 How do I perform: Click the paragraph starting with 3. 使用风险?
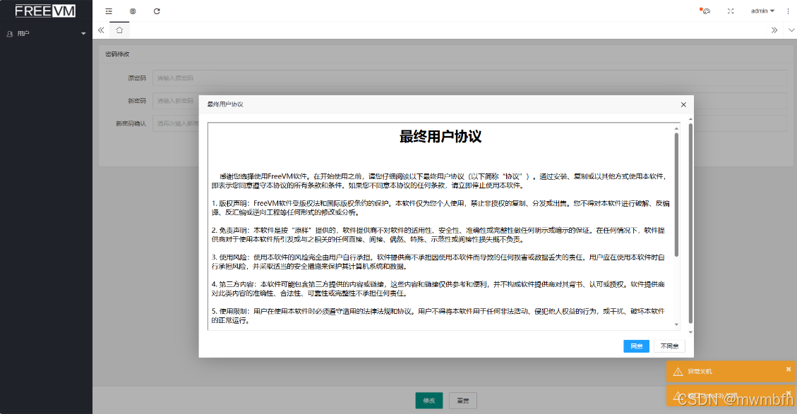438,262
